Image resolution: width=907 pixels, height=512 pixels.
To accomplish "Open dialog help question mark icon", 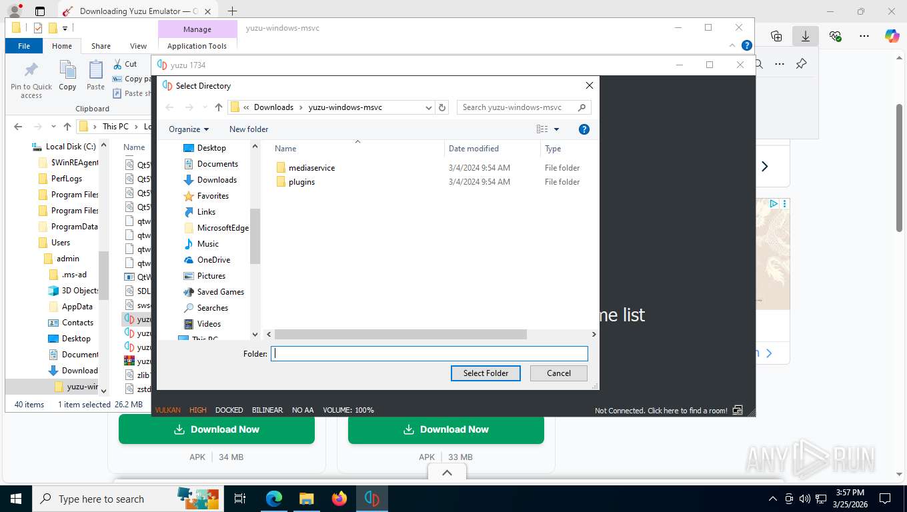I will coord(584,129).
